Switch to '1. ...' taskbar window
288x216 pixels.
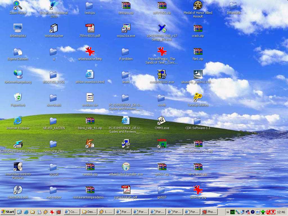click(x=106, y=212)
